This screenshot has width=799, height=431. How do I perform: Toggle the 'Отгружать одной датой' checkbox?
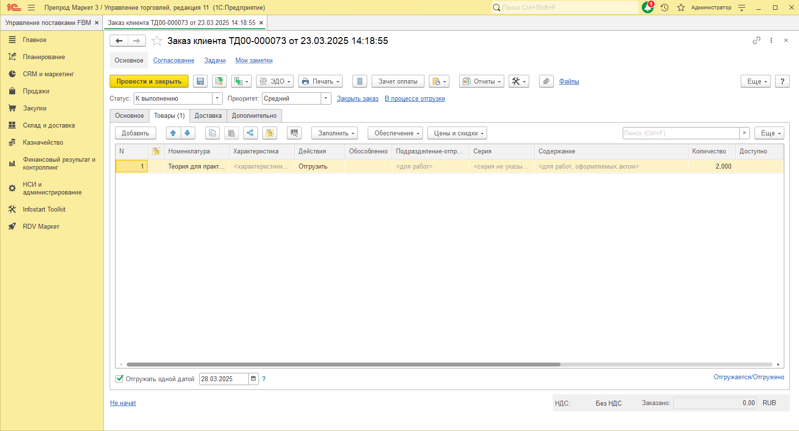tap(119, 379)
